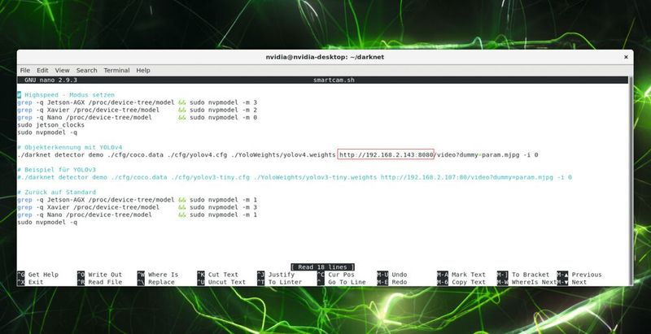Click the terminal vertical scrollbar

coord(631,180)
